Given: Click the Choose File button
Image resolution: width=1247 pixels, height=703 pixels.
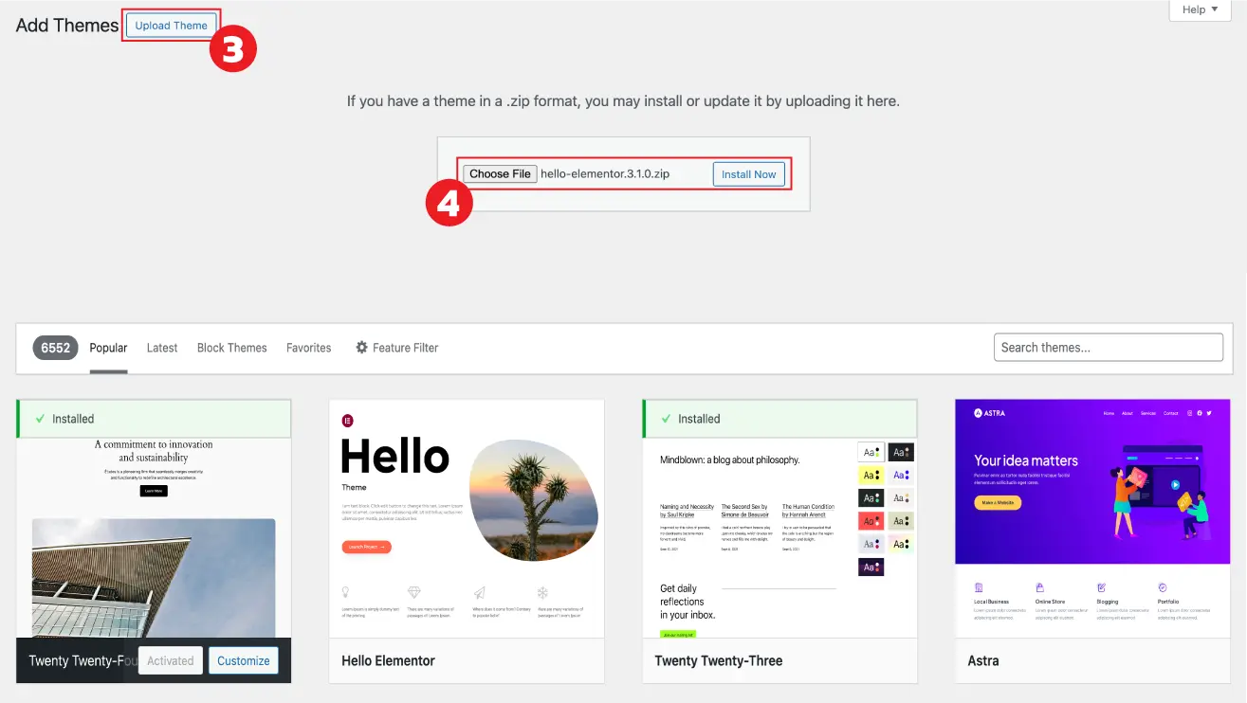Looking at the screenshot, I should click(x=500, y=174).
